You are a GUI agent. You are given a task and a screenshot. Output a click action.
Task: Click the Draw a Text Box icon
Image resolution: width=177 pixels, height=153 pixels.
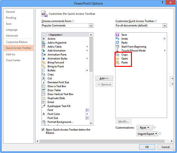coord(43,86)
